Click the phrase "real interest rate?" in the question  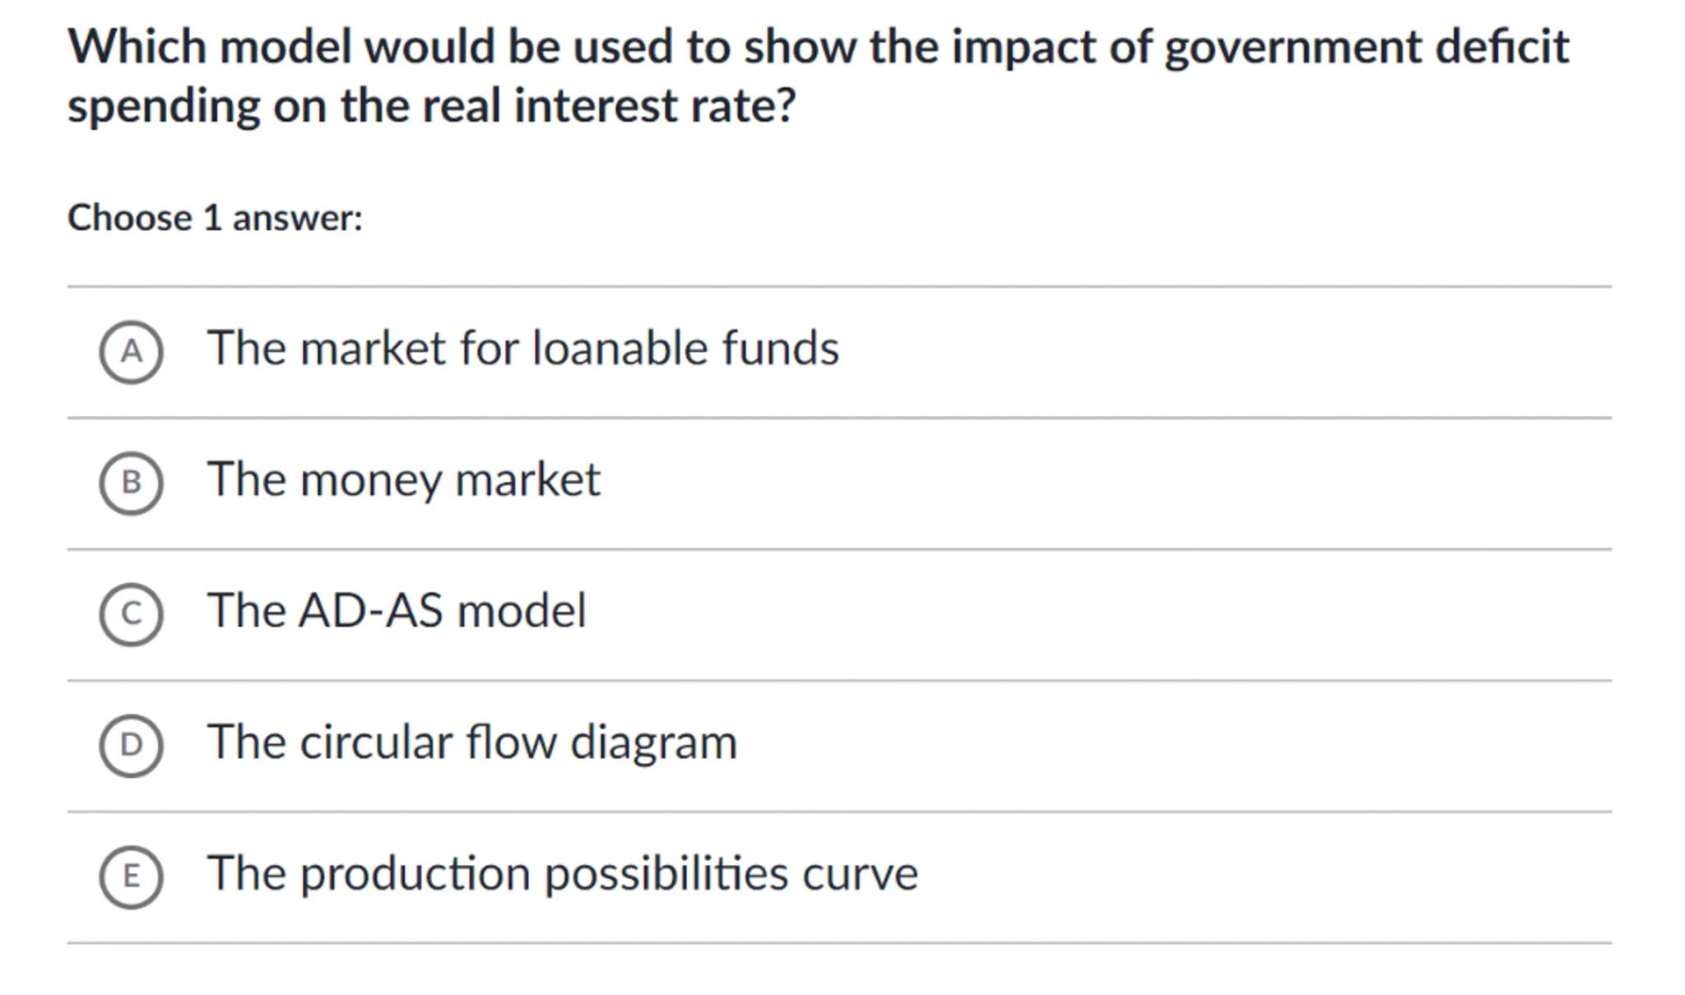(x=609, y=107)
